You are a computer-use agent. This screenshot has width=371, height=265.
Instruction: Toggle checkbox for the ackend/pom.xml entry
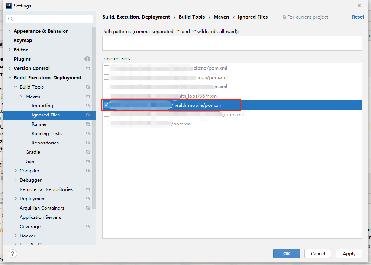point(106,68)
